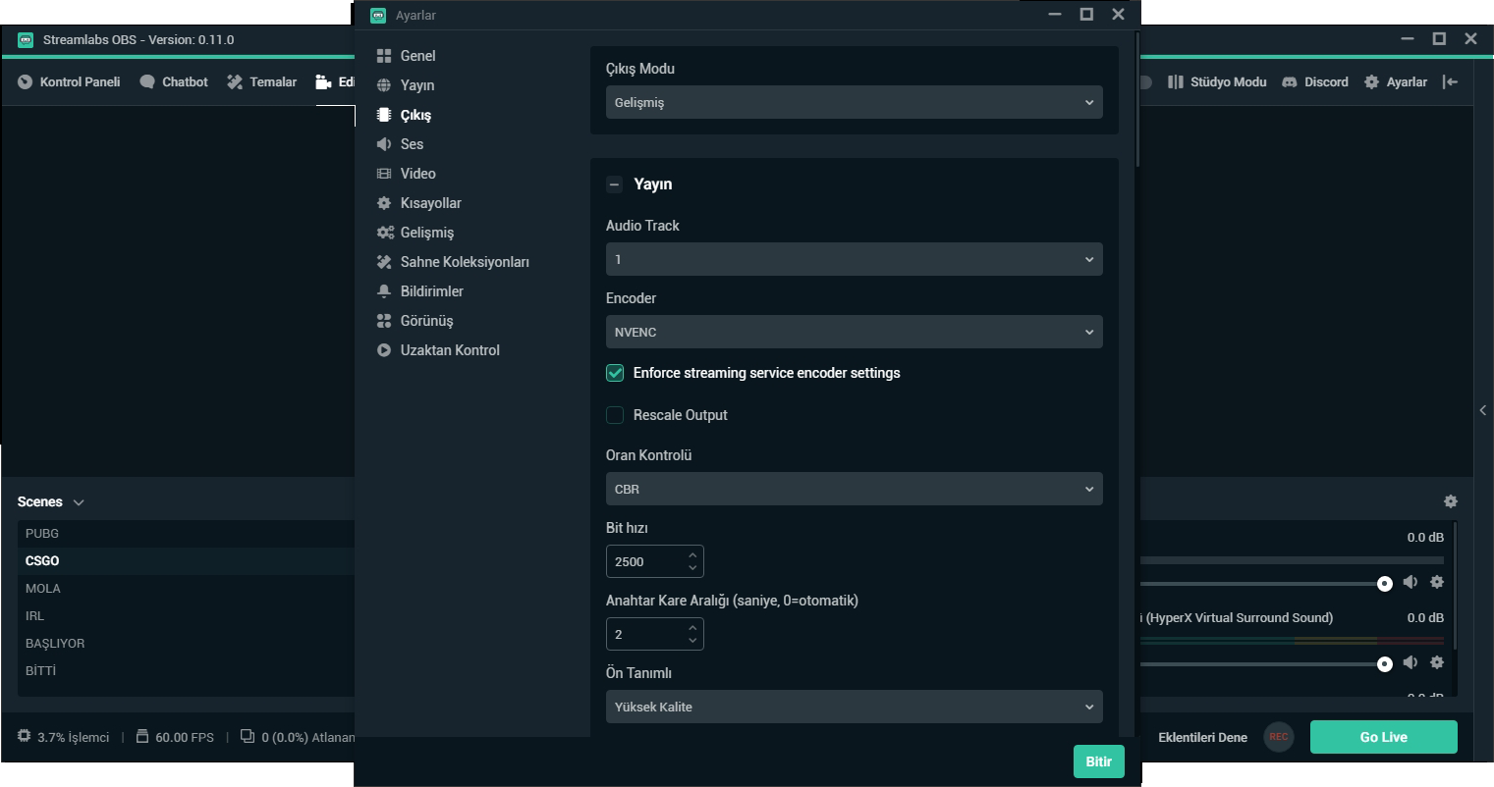
Task: Open the Audio Track dropdown
Action: click(x=855, y=259)
